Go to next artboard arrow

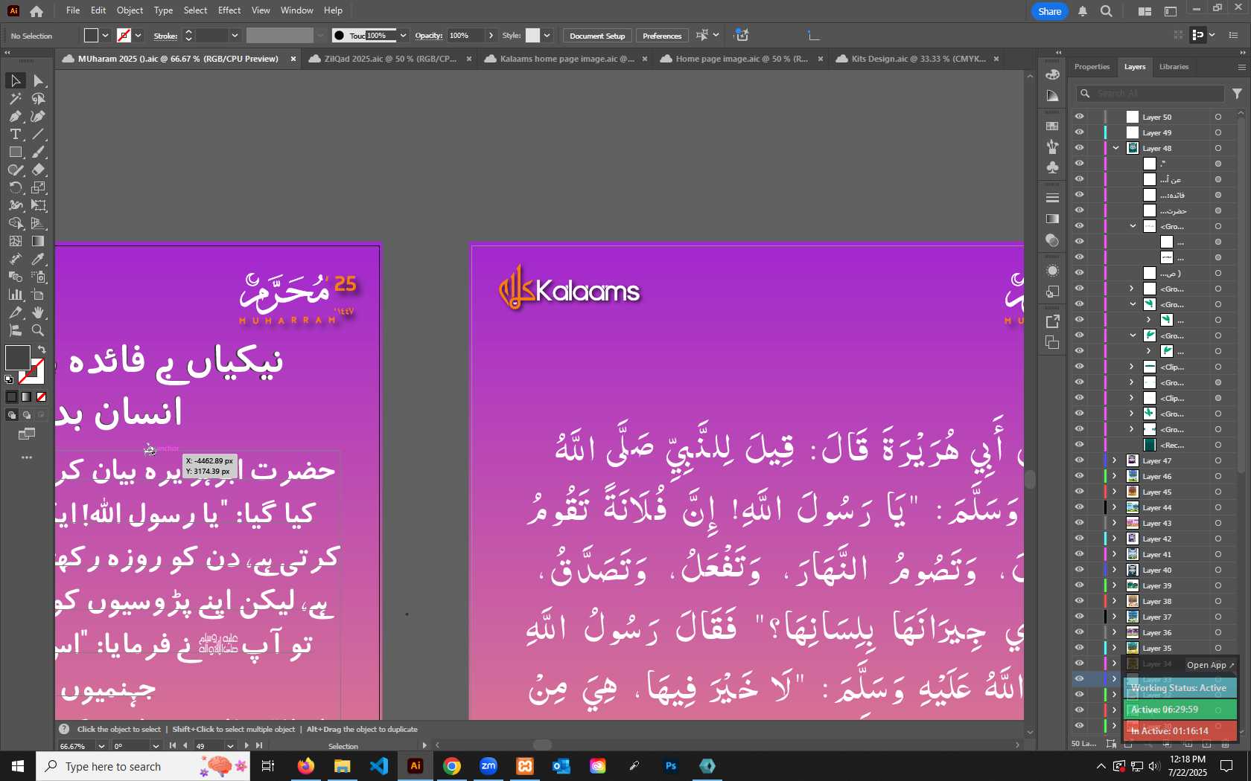(x=246, y=745)
